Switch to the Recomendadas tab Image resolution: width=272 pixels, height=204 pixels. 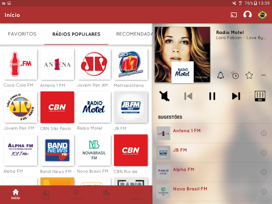[134, 34]
